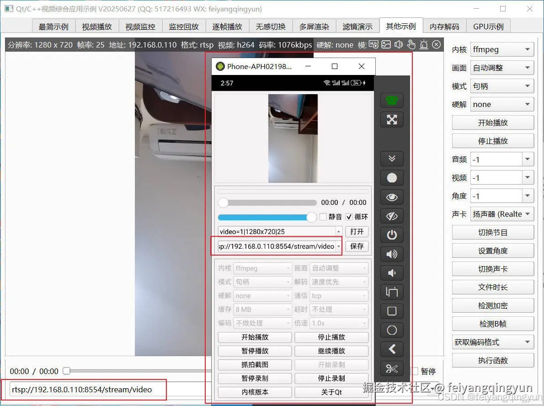Click the green Android connect icon

392,100
